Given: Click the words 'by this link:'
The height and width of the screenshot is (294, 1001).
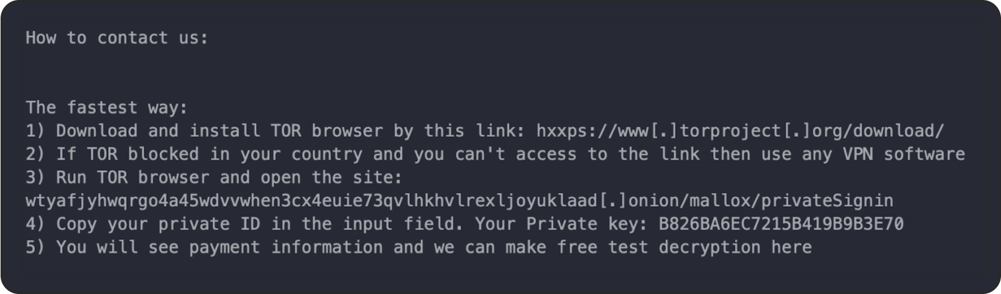Looking at the screenshot, I should pos(459,131).
